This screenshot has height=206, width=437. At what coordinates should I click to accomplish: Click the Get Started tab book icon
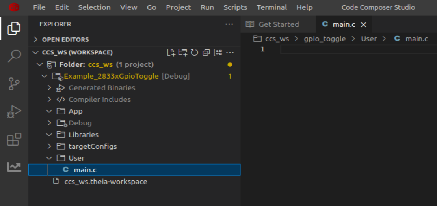pos(250,24)
